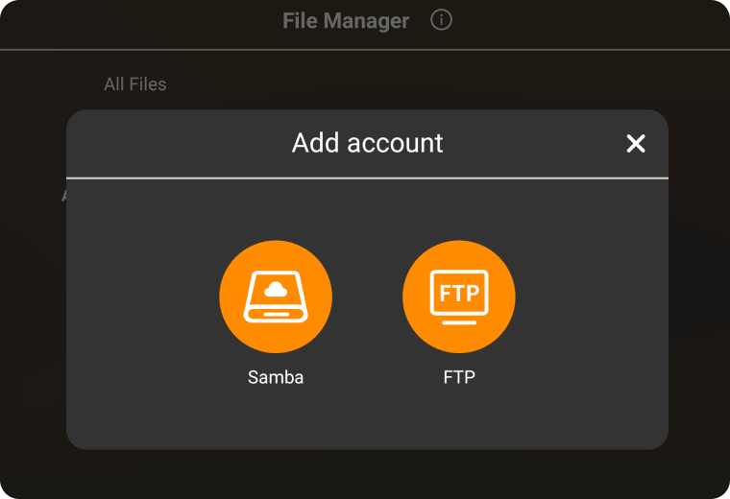Click empty dialog area below Samba label
The image size is (730, 499).
(276, 417)
